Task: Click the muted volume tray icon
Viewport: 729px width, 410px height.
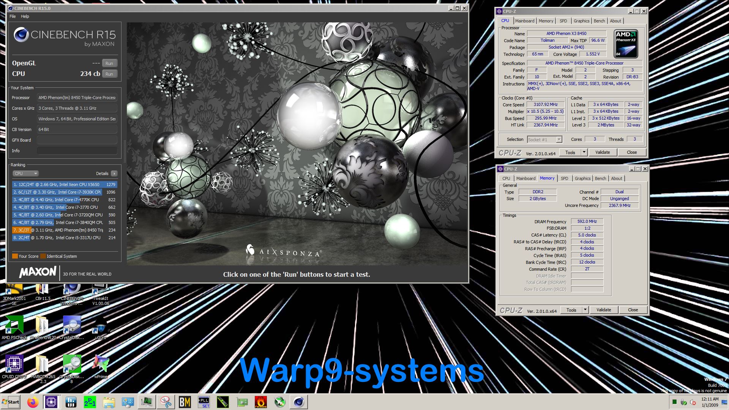Action: click(x=693, y=402)
